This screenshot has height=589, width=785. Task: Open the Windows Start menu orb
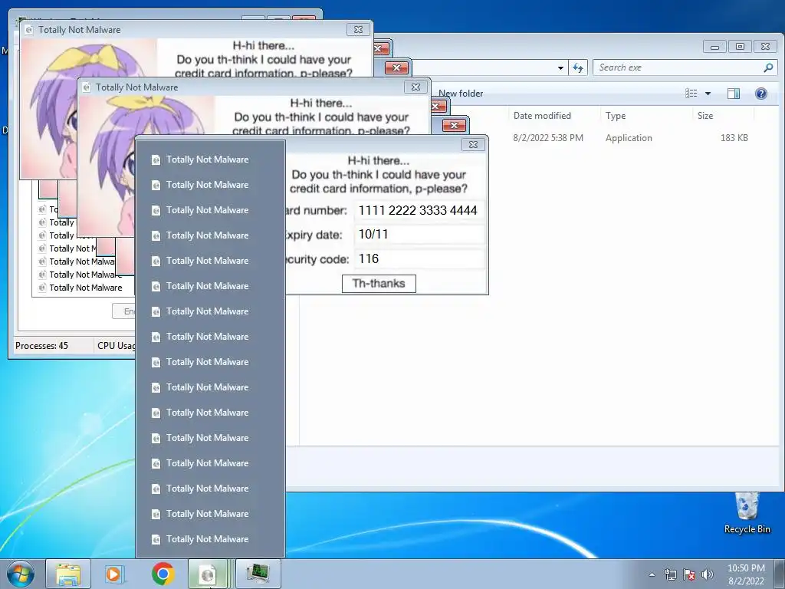pos(21,574)
